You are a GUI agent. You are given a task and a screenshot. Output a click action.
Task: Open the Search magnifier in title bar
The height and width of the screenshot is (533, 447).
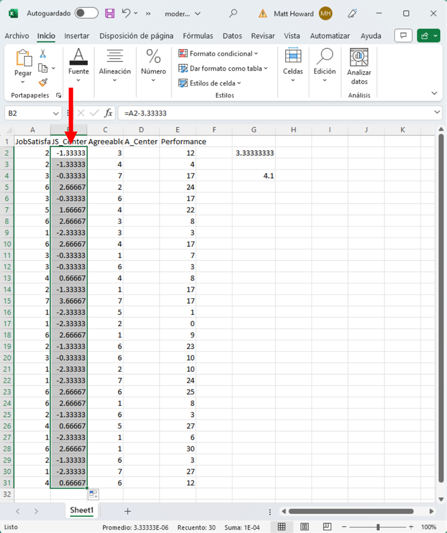click(x=233, y=13)
